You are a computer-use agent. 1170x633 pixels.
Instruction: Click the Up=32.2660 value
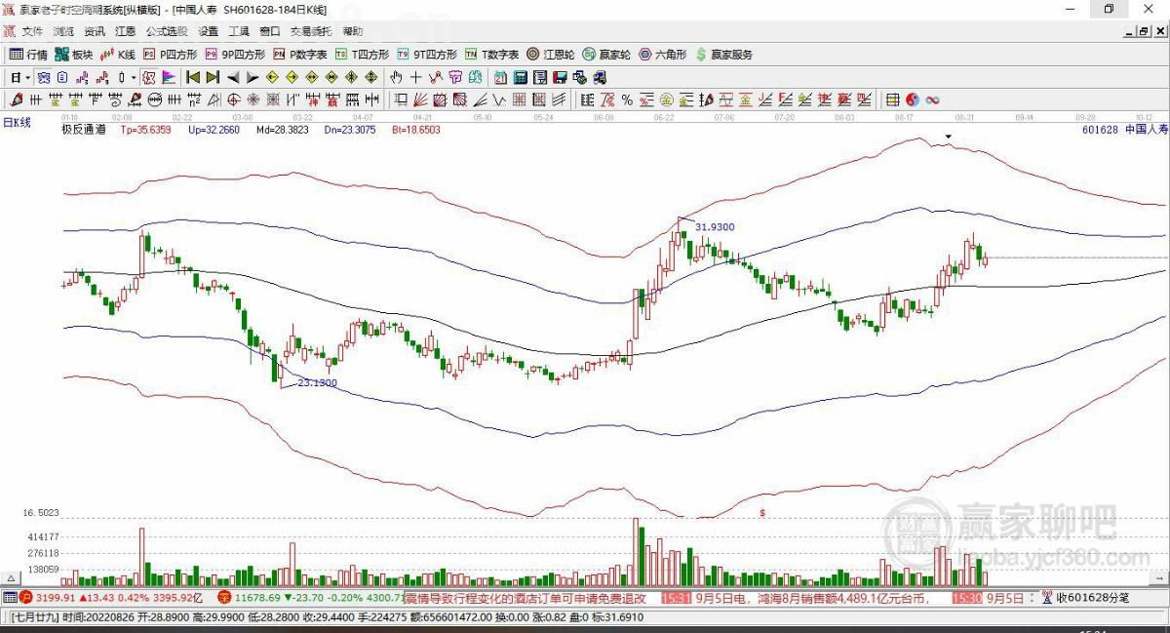pos(214,129)
